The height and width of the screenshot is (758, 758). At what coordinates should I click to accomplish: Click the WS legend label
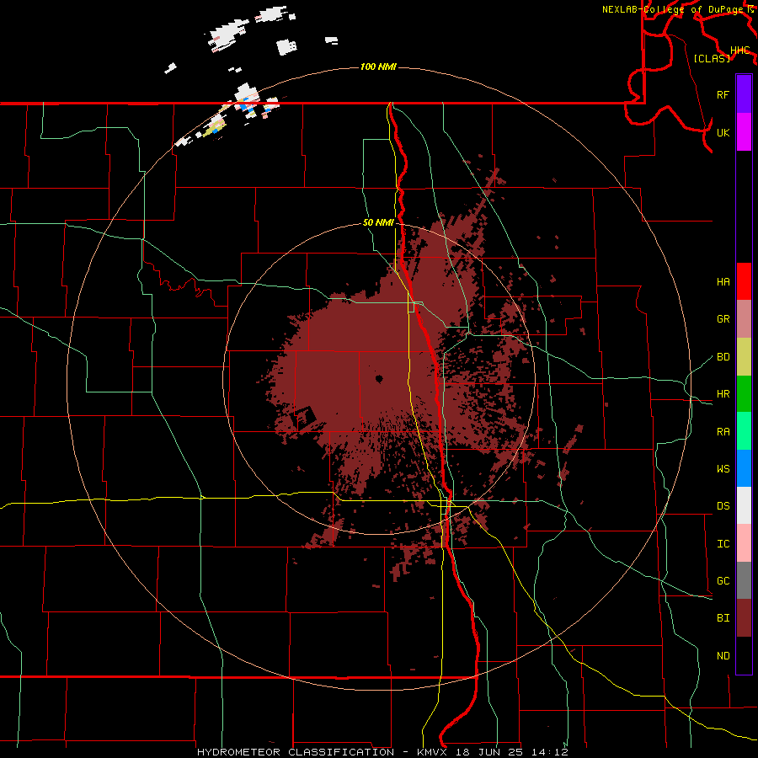[723, 469]
